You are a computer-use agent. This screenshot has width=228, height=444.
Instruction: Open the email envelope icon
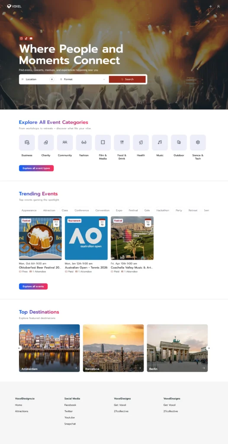pyautogui.click(x=31, y=39)
